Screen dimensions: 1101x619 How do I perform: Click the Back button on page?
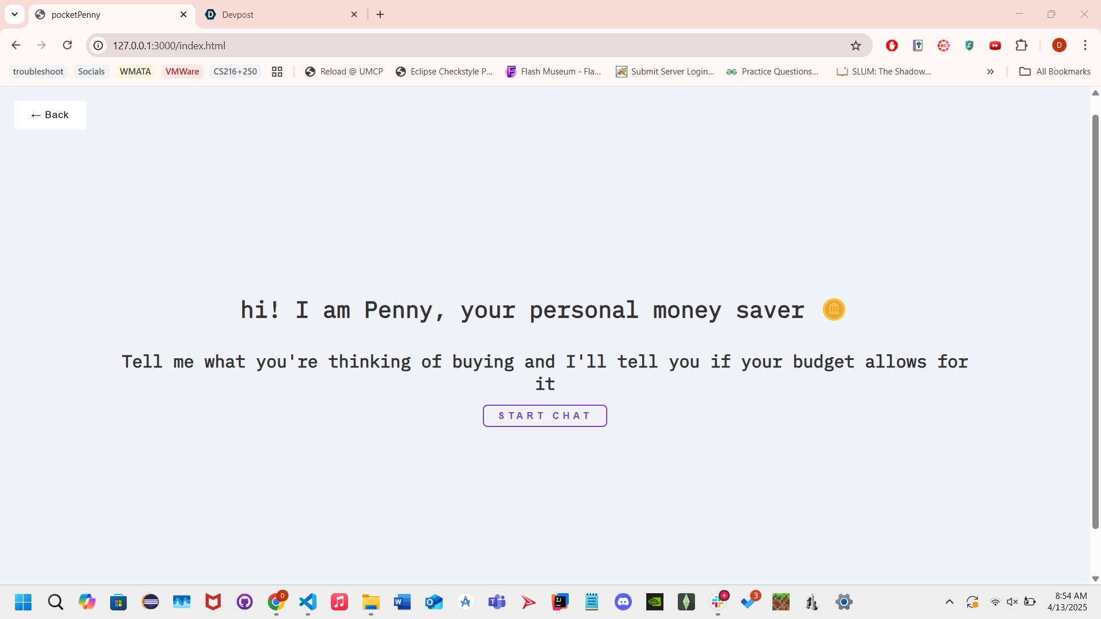coord(50,115)
